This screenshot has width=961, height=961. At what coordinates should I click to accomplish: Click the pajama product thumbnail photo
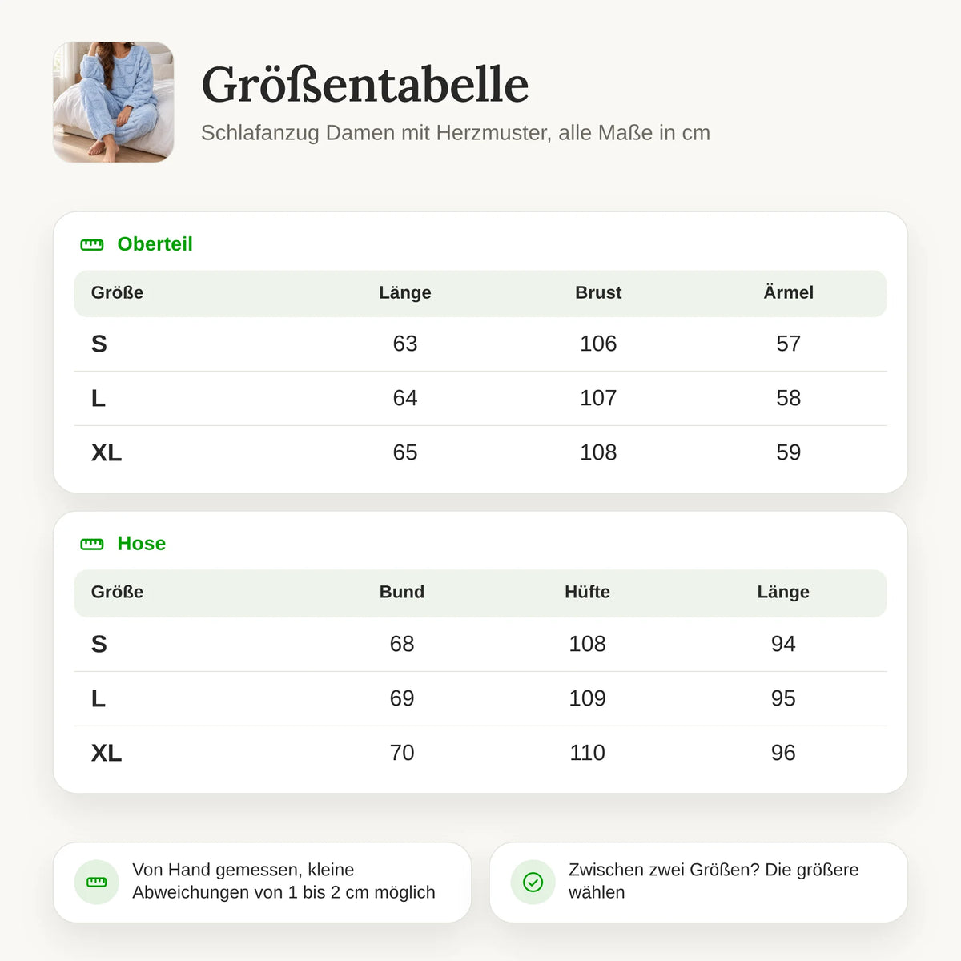(x=114, y=103)
